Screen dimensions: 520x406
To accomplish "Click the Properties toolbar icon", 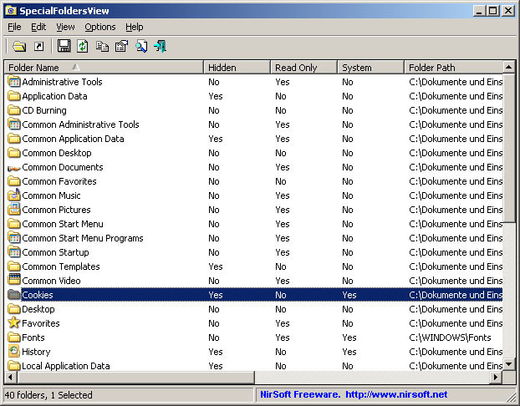I will pos(121,47).
